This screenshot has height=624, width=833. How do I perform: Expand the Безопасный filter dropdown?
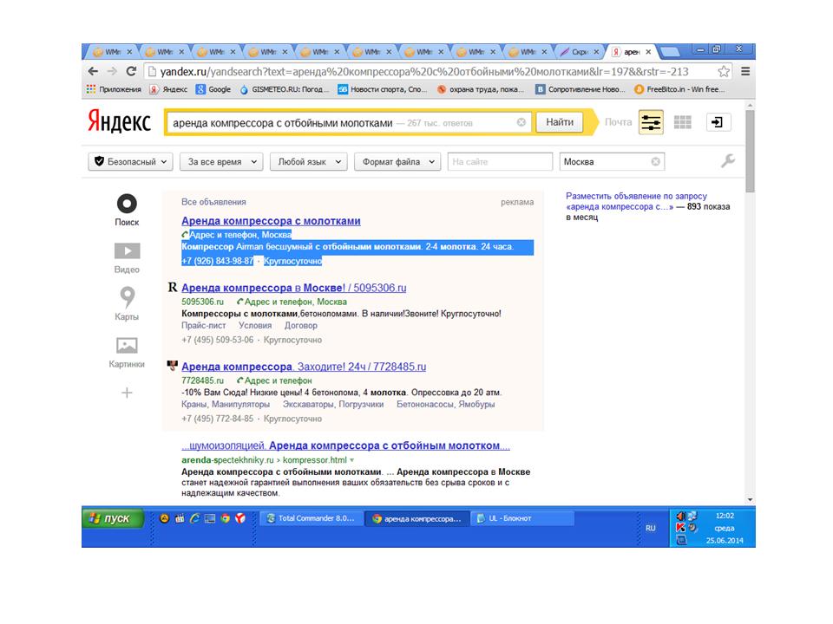(131, 162)
